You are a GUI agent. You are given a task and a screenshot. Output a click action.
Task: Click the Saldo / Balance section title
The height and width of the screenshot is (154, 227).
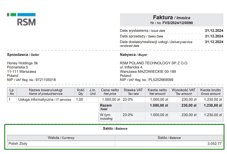(115, 128)
